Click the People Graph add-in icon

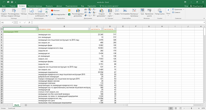pyautogui.click(x=69, y=14)
